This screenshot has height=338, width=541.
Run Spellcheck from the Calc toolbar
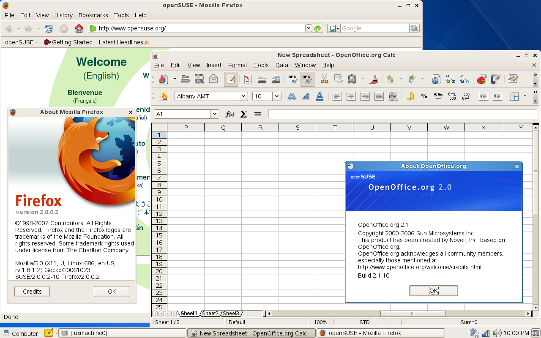tap(293, 79)
